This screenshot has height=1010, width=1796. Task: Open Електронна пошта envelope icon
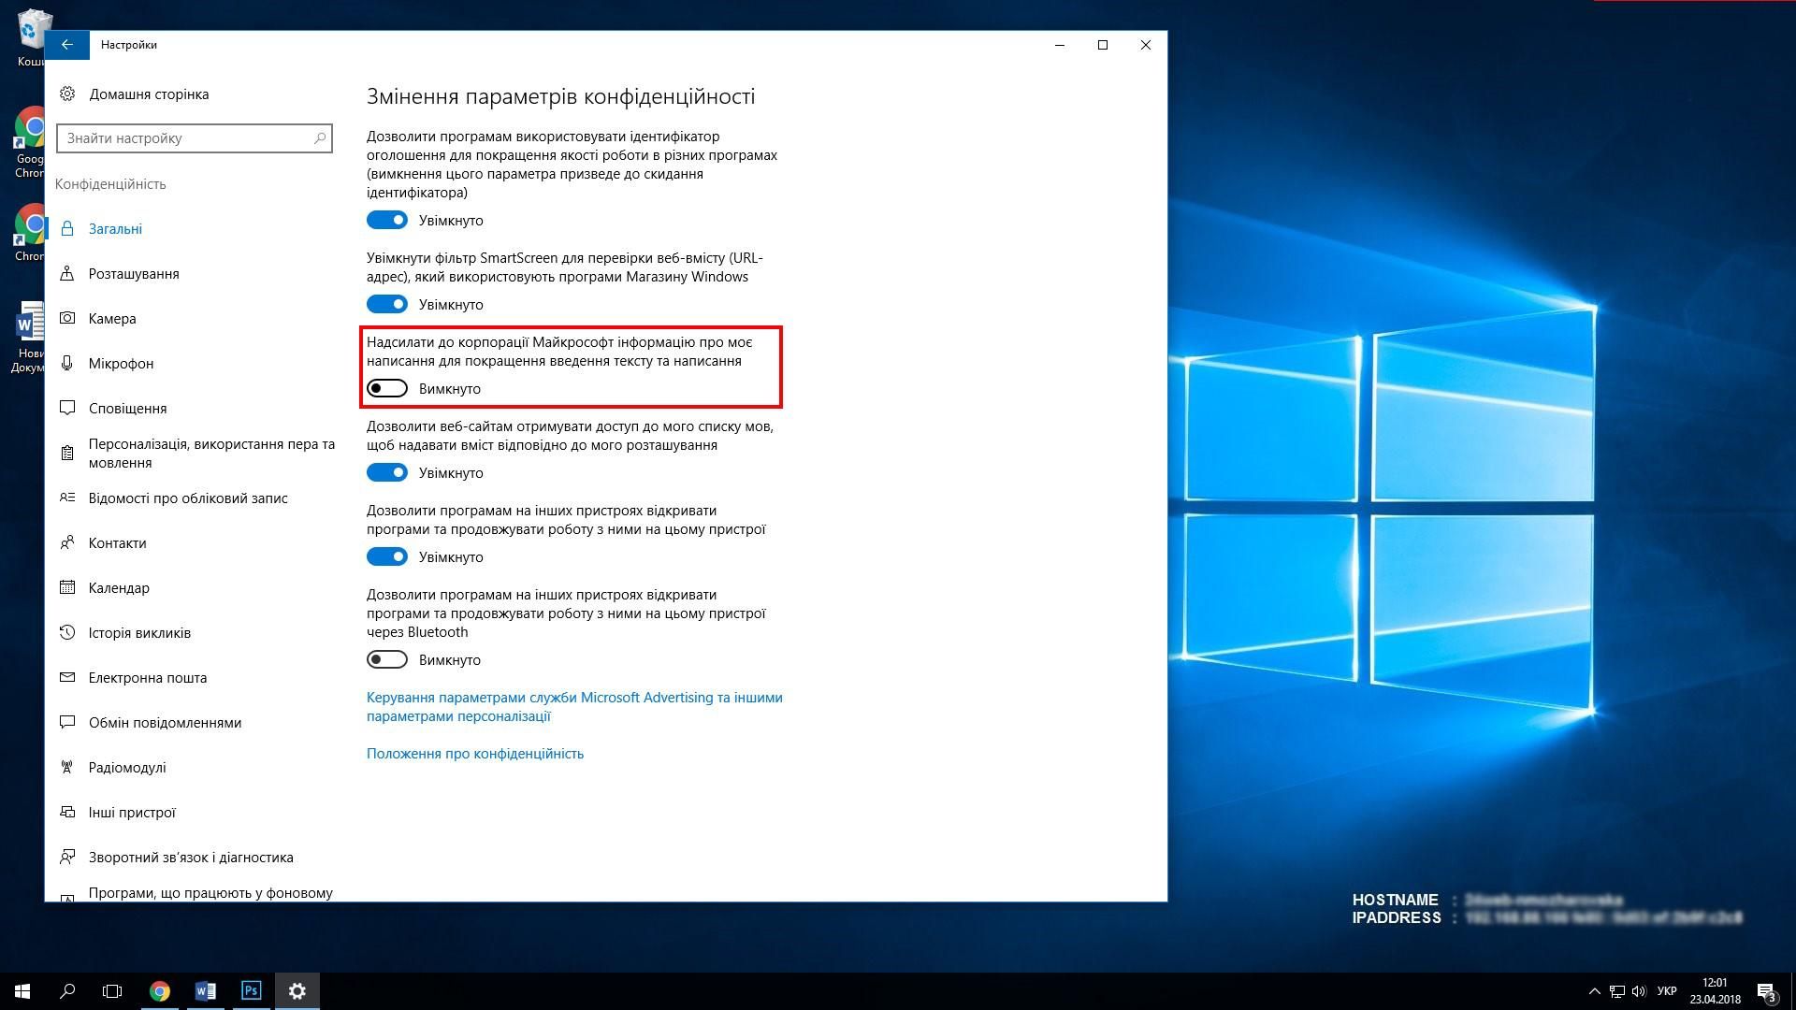pyautogui.click(x=67, y=677)
